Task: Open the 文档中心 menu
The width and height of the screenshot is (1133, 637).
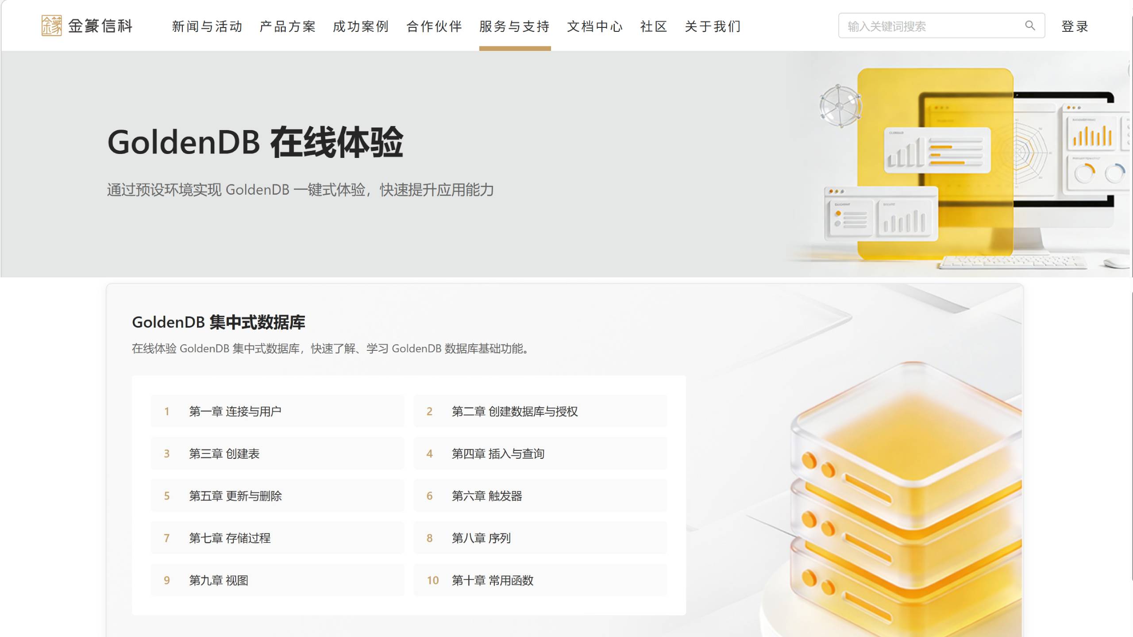Action: pyautogui.click(x=595, y=27)
